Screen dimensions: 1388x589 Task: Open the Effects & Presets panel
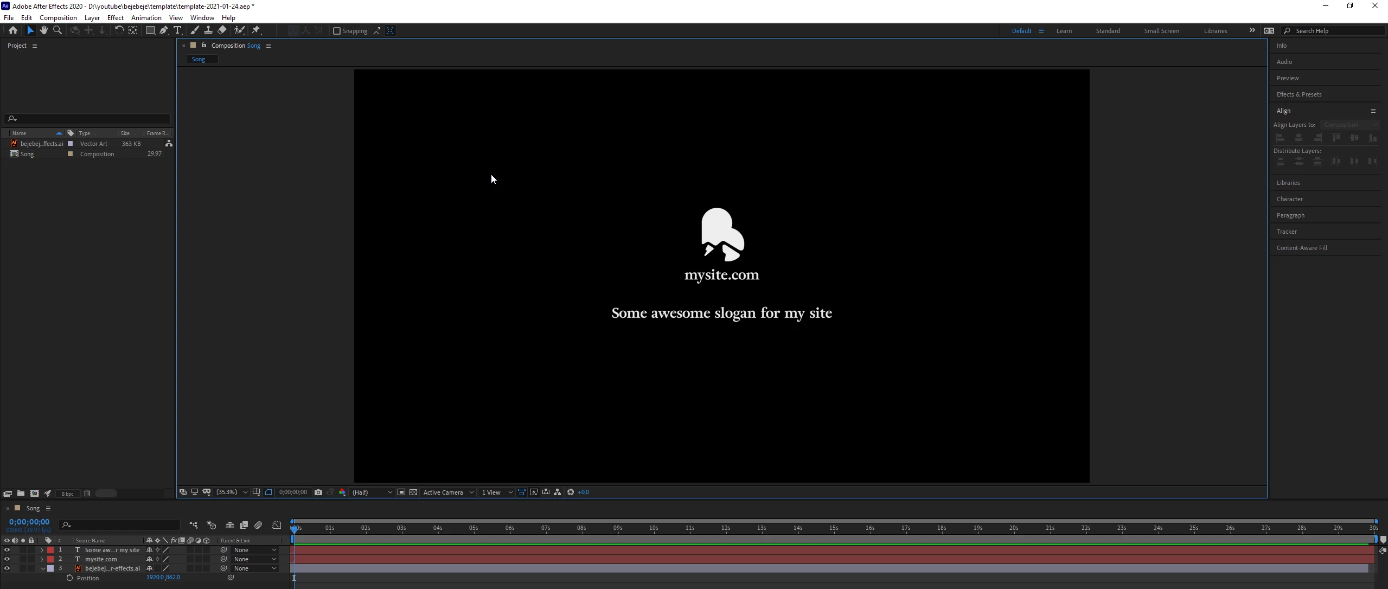point(1299,94)
